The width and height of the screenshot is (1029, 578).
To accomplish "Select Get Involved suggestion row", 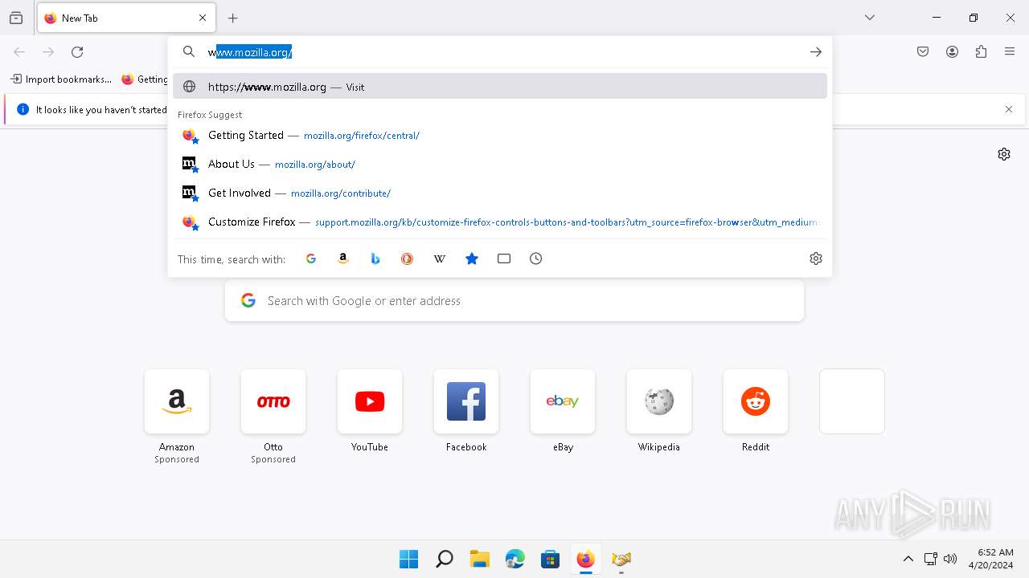I will (x=500, y=193).
